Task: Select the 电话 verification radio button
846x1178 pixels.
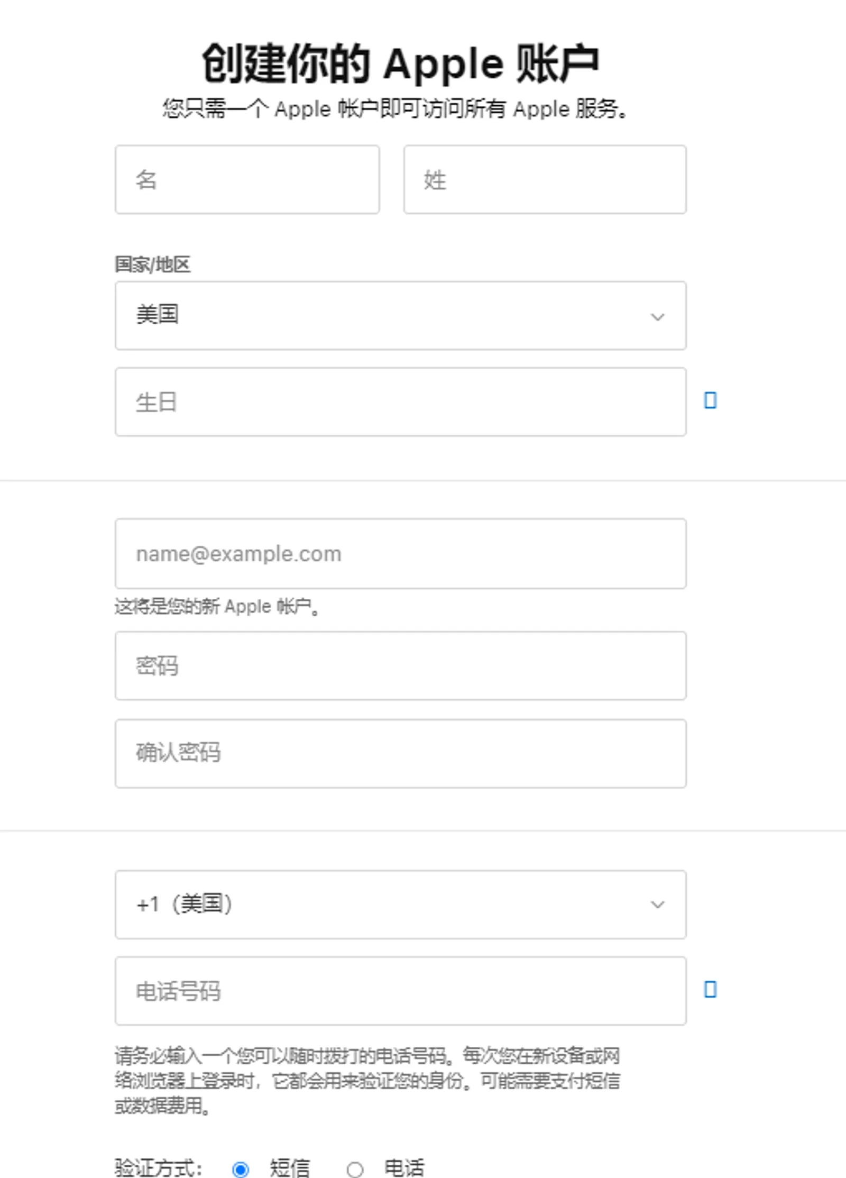Action: click(x=355, y=1169)
